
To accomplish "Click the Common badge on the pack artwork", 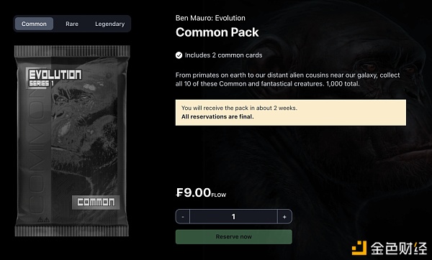I will coord(96,203).
